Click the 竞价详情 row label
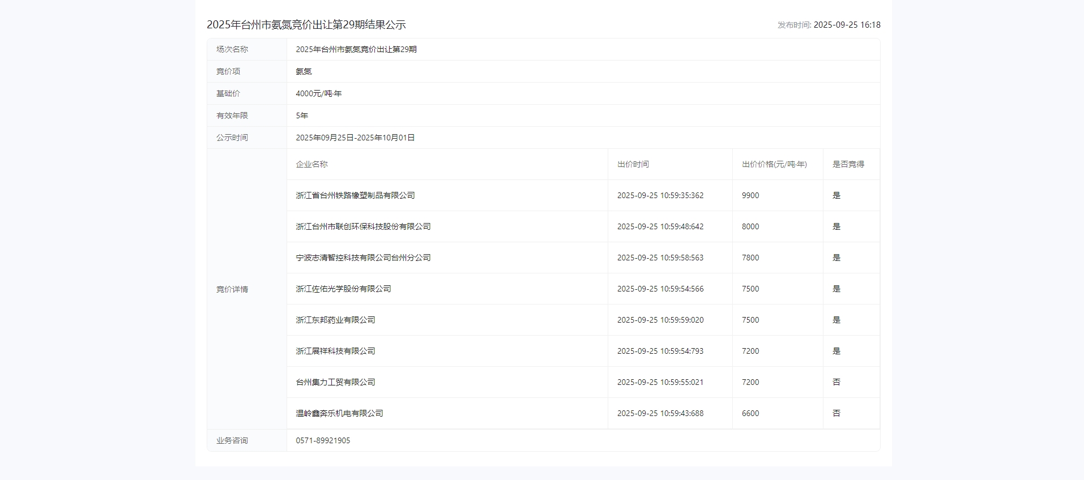Screen dimensions: 1084x480 pos(232,289)
